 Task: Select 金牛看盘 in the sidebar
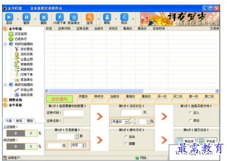click(15, 105)
